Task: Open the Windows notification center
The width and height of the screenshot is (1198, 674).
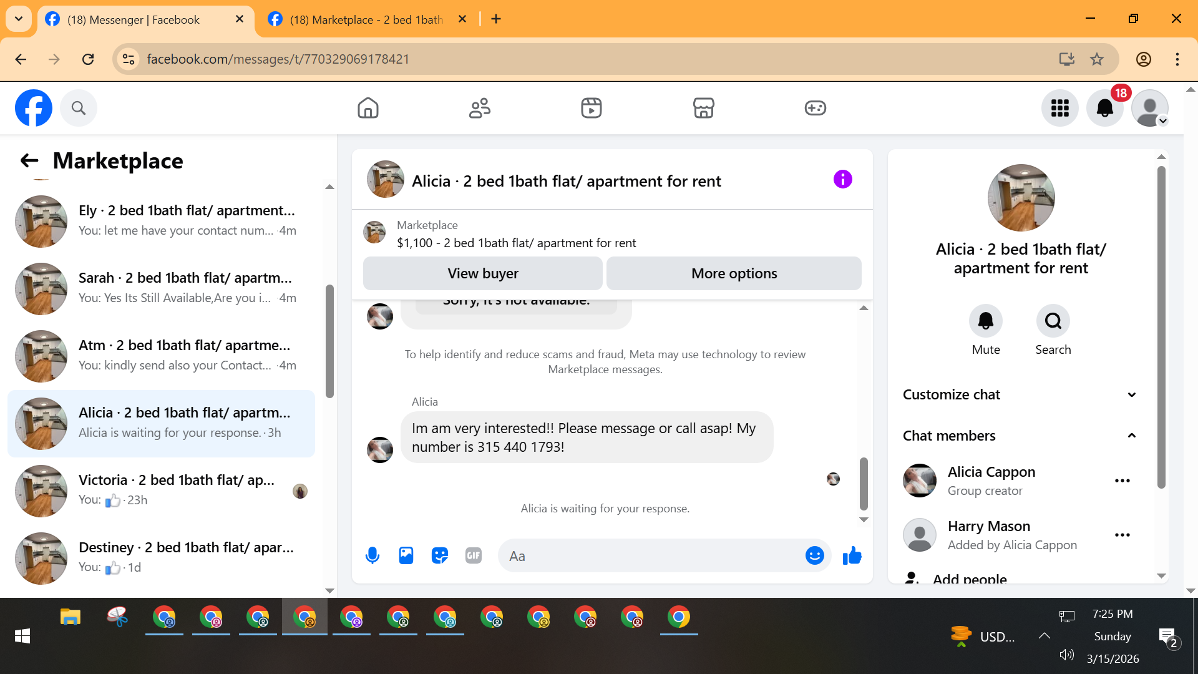Action: point(1167,637)
